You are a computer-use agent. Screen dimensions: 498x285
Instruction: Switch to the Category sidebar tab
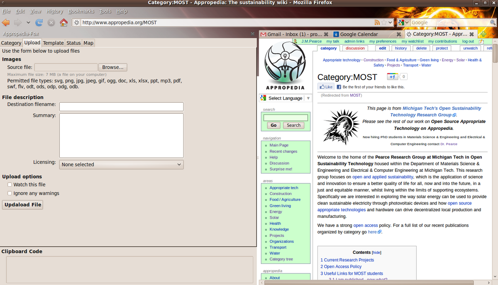pos(11,43)
